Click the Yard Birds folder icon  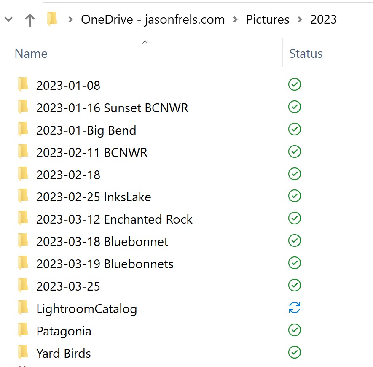click(23, 352)
